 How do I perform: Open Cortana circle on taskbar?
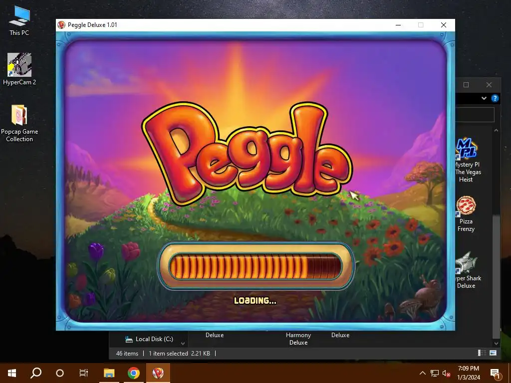point(60,373)
